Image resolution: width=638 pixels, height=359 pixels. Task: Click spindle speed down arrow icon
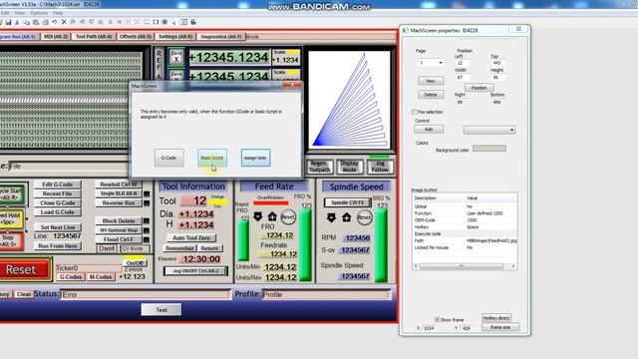[x=331, y=217]
